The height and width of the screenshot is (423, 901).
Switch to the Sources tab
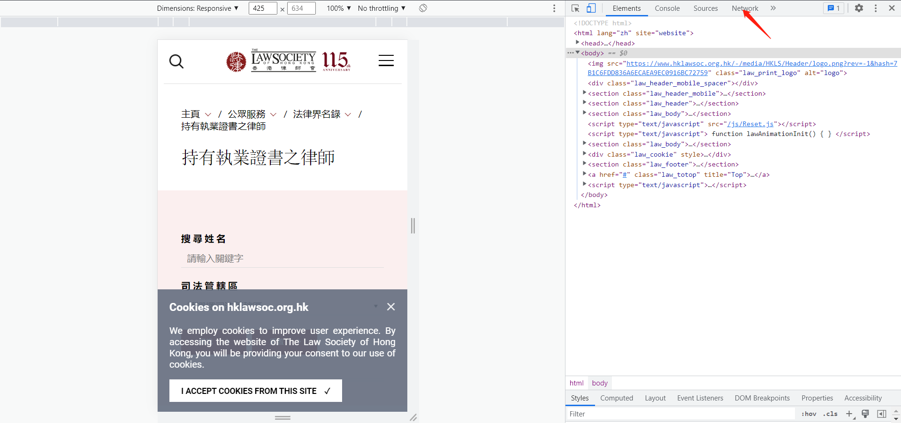pos(705,8)
